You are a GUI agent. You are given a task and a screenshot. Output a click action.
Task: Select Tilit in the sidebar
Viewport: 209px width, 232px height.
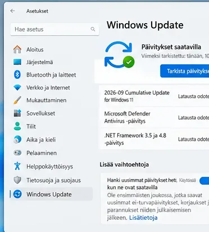[31, 126]
